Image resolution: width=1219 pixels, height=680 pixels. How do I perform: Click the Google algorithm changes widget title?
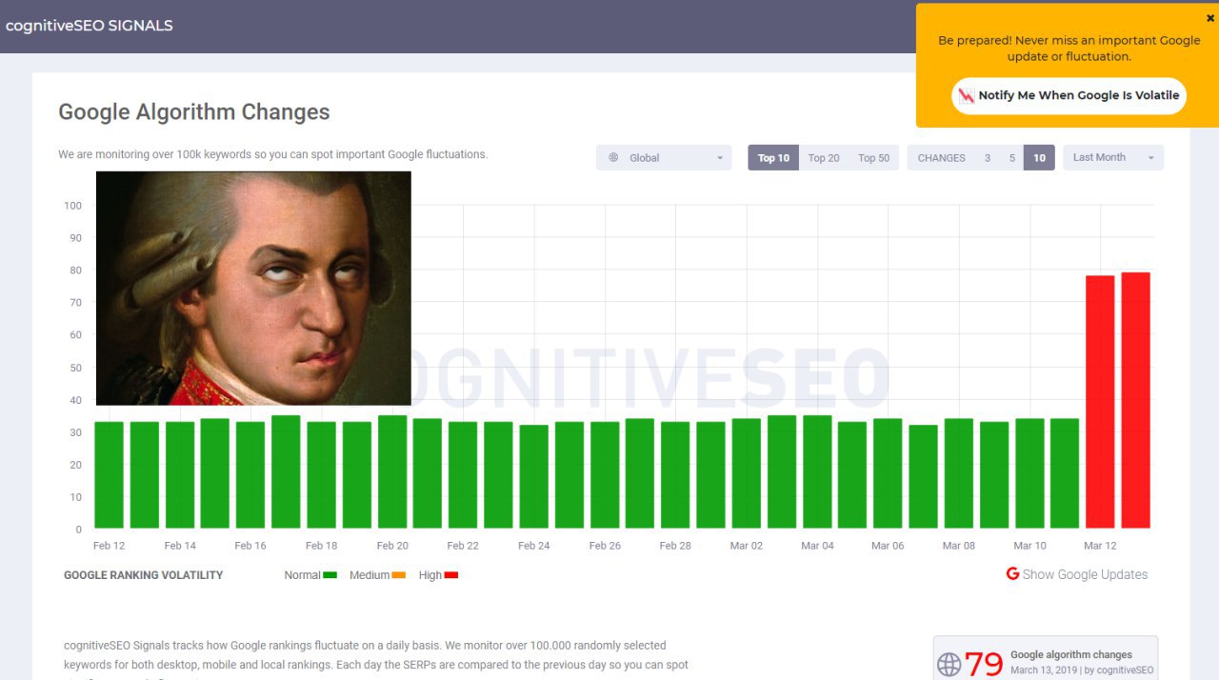(1071, 655)
